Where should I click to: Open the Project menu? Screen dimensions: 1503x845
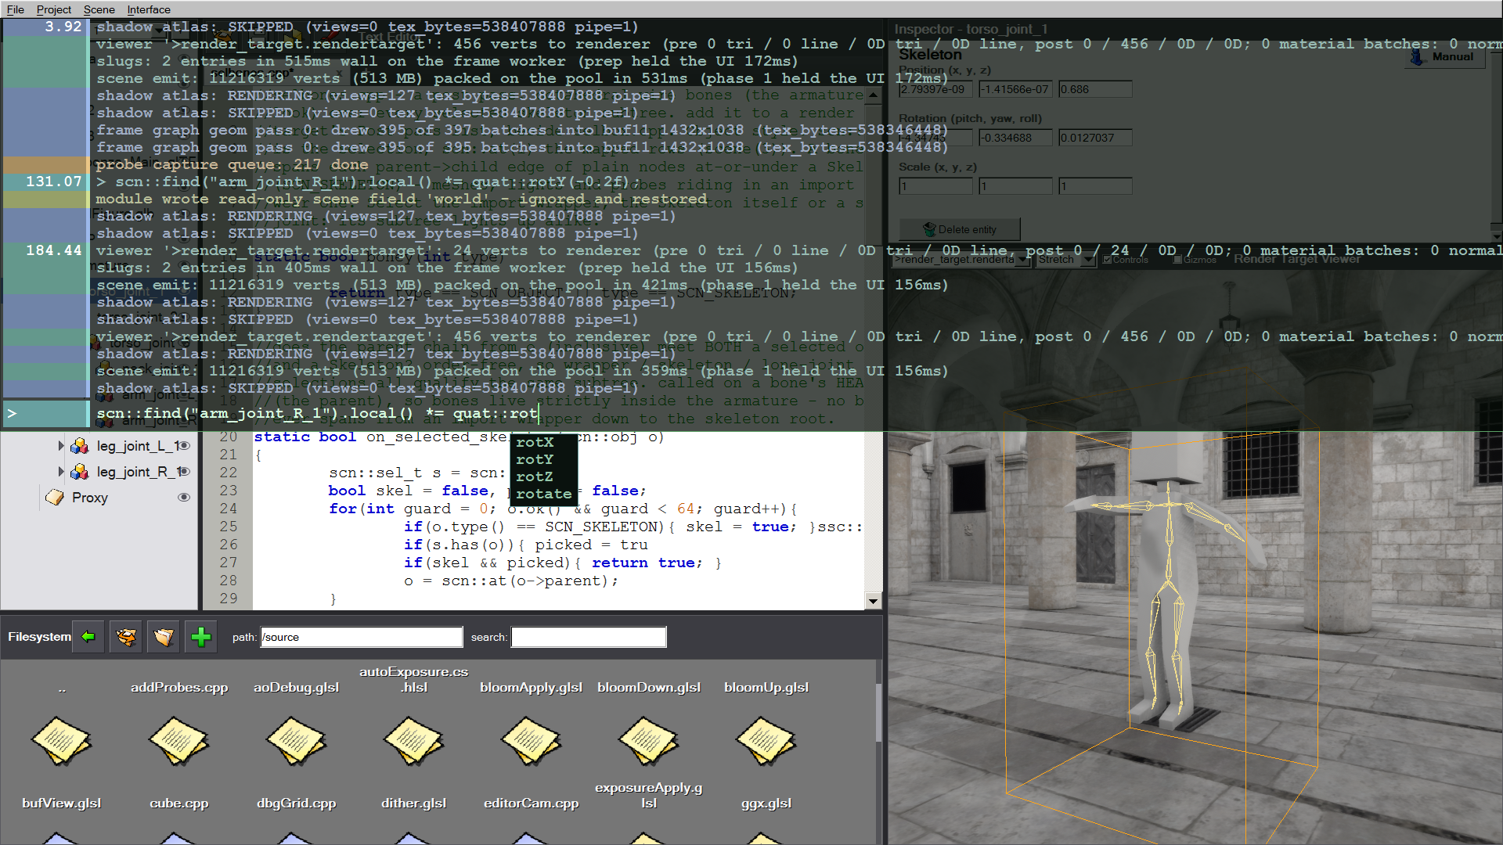(x=53, y=9)
